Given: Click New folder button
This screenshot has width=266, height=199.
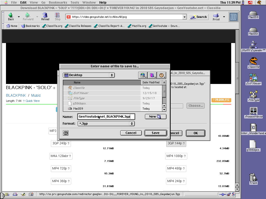Looking at the screenshot, I should point(156,117).
